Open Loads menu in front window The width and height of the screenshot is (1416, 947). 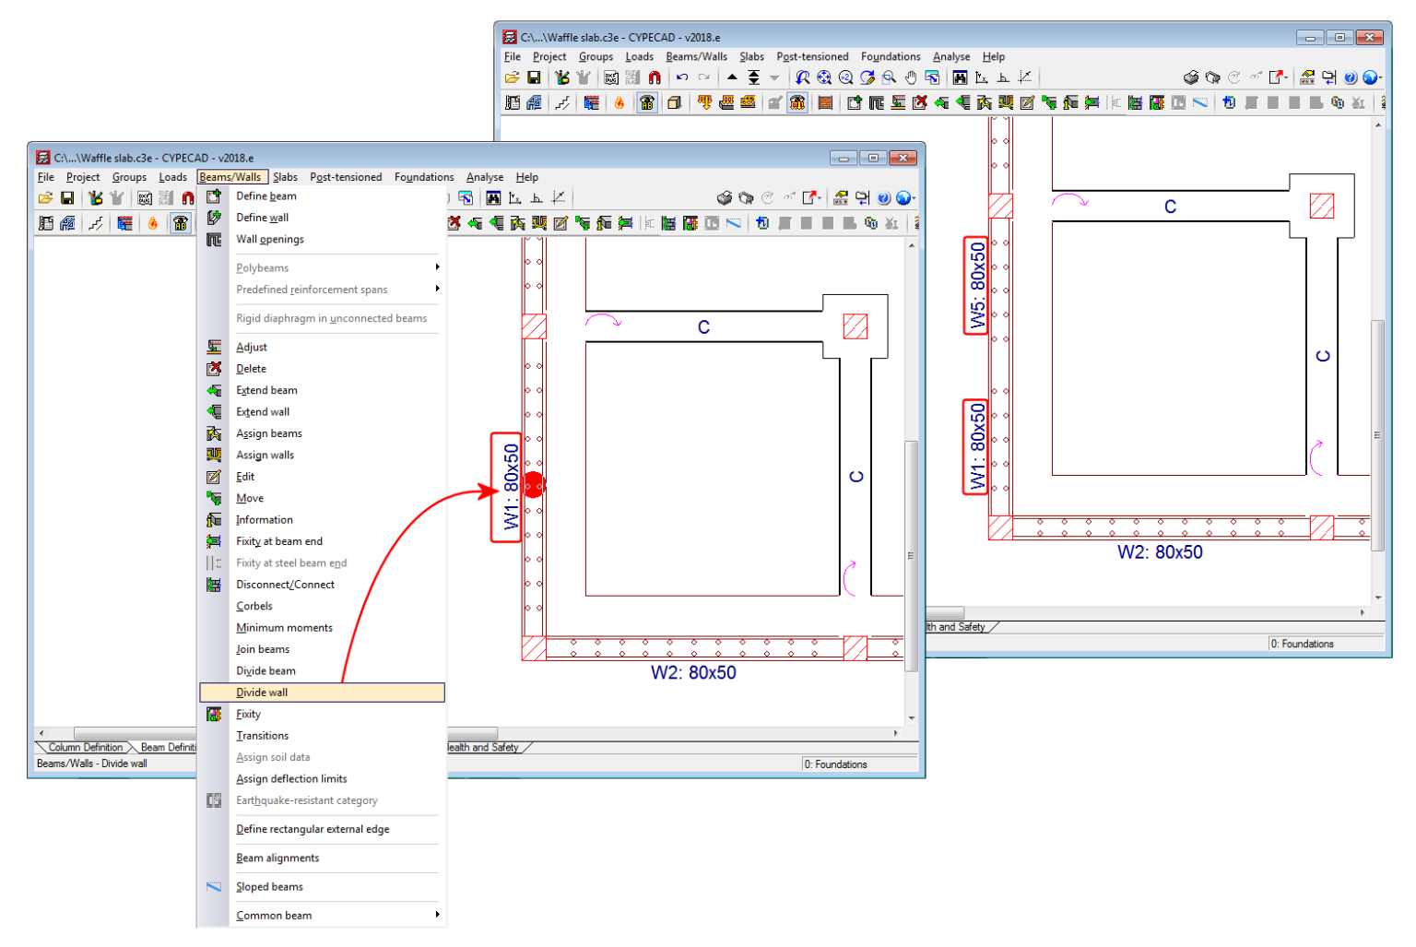coord(172,177)
